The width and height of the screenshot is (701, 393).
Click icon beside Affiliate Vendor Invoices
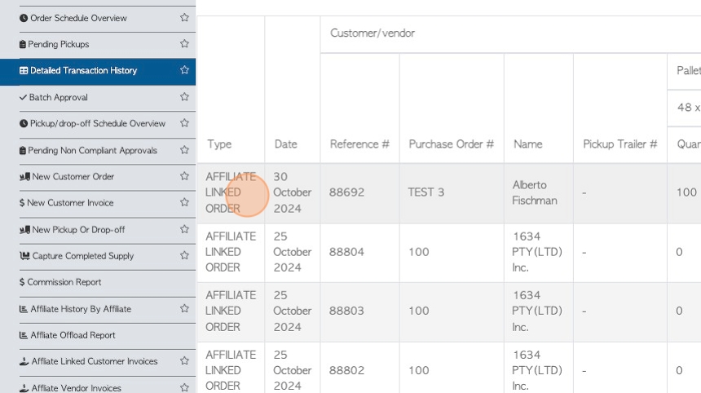pos(24,387)
